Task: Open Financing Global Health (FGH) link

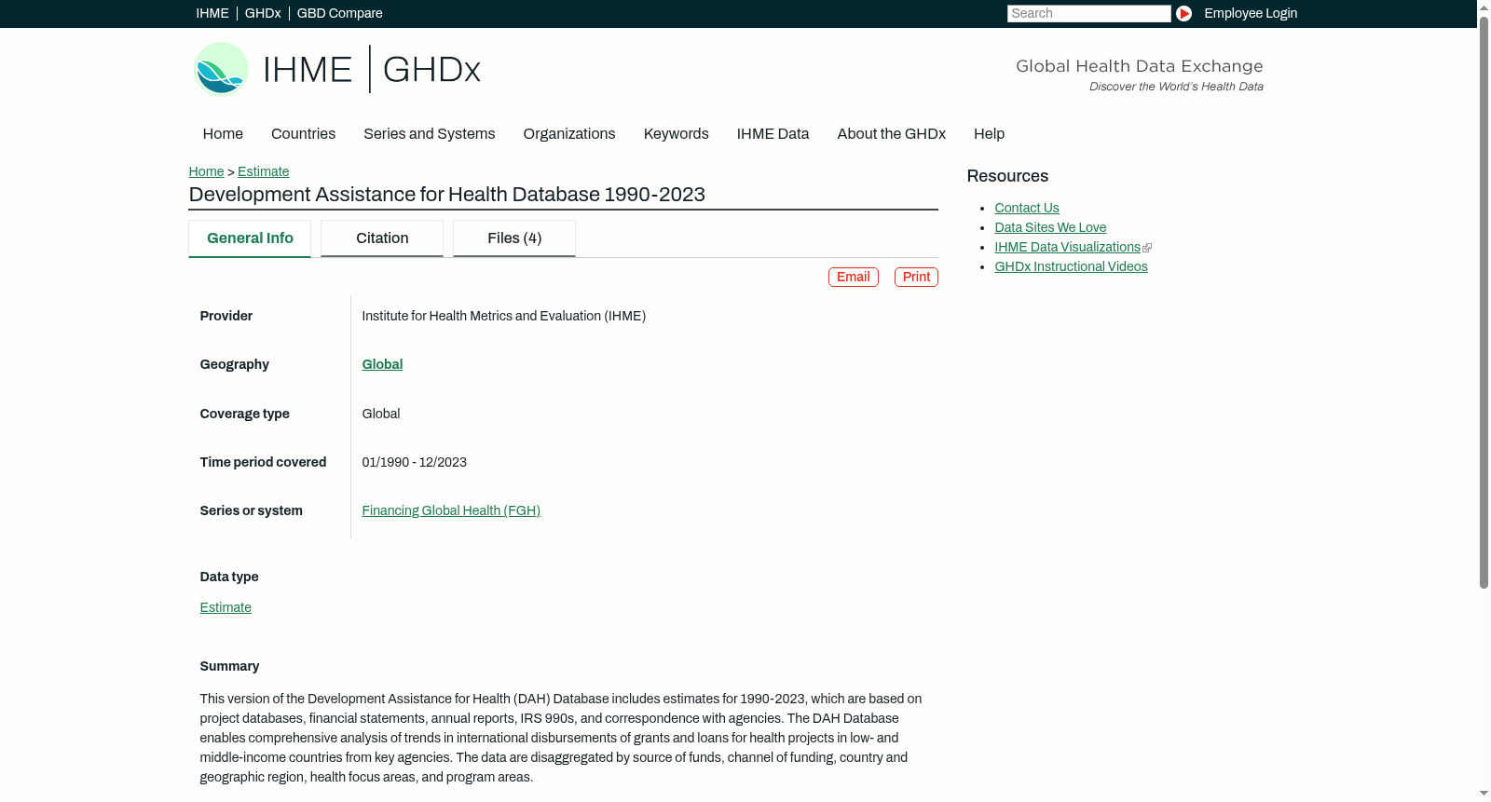Action: (x=451, y=510)
